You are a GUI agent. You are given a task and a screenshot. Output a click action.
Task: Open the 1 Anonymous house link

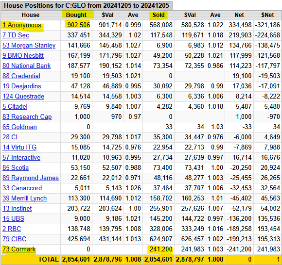coord(22,25)
